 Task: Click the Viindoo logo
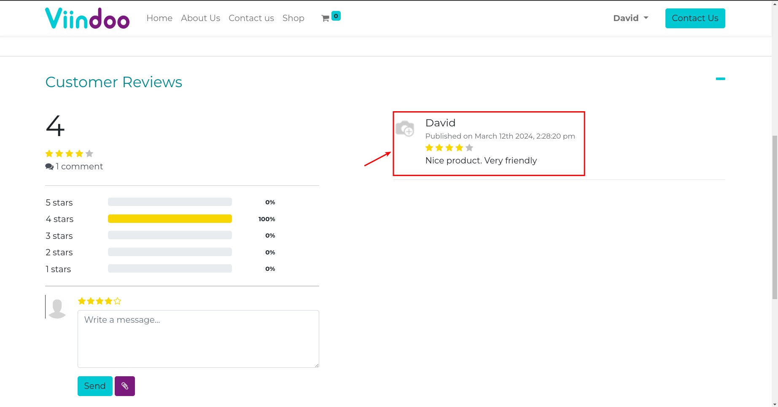[87, 18]
